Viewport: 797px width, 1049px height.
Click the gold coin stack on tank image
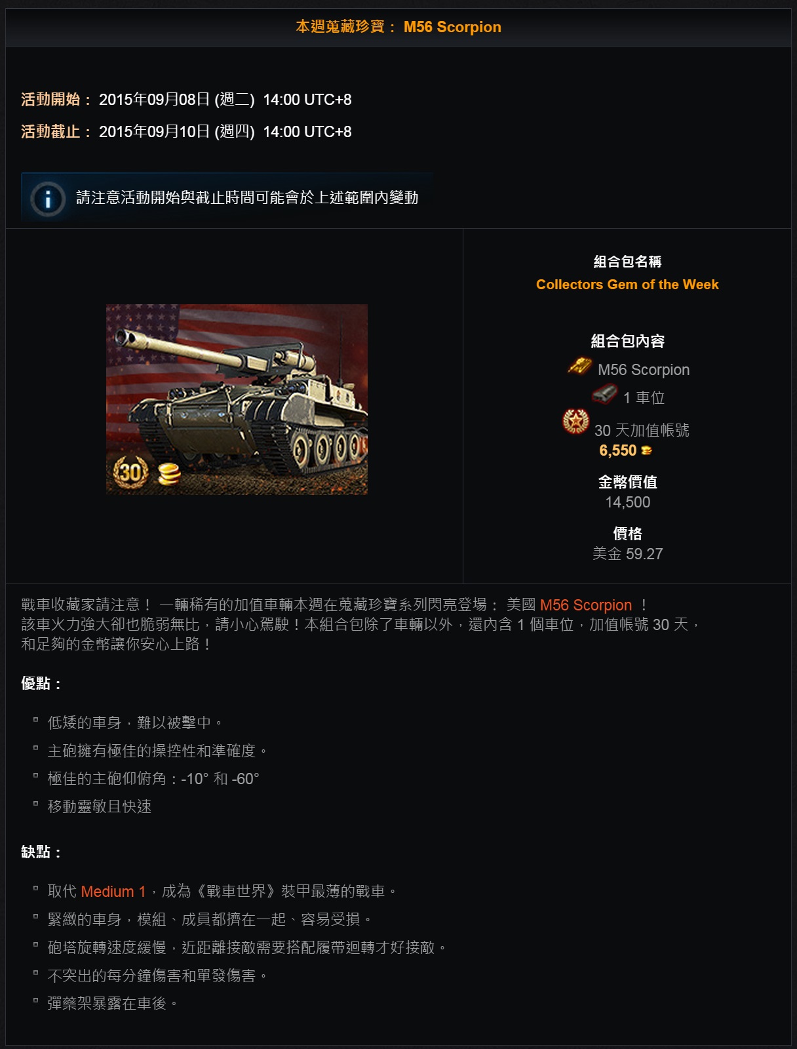click(169, 474)
